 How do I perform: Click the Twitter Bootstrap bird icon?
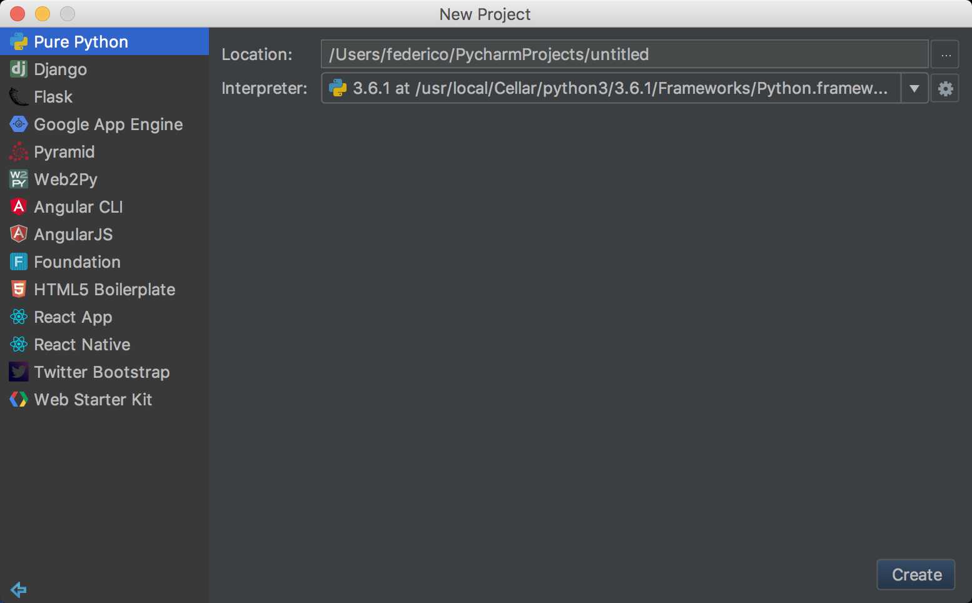pos(19,372)
